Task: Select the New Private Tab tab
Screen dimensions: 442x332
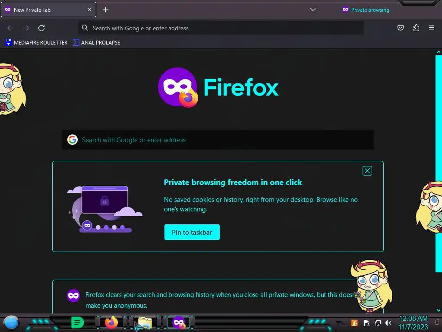Action: 48,10
